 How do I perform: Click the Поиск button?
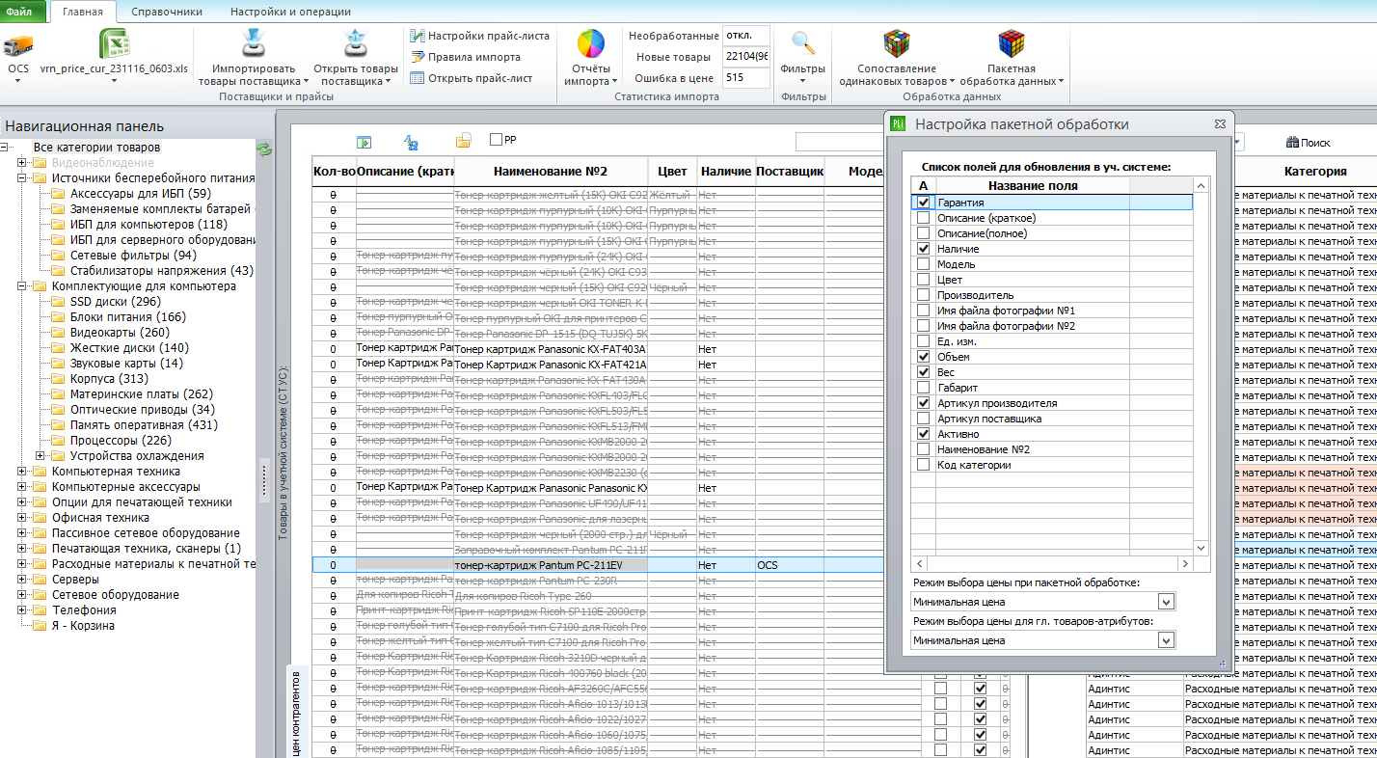pyautogui.click(x=1308, y=143)
